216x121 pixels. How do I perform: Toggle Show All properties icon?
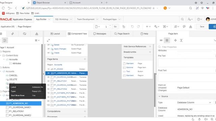[167, 40]
